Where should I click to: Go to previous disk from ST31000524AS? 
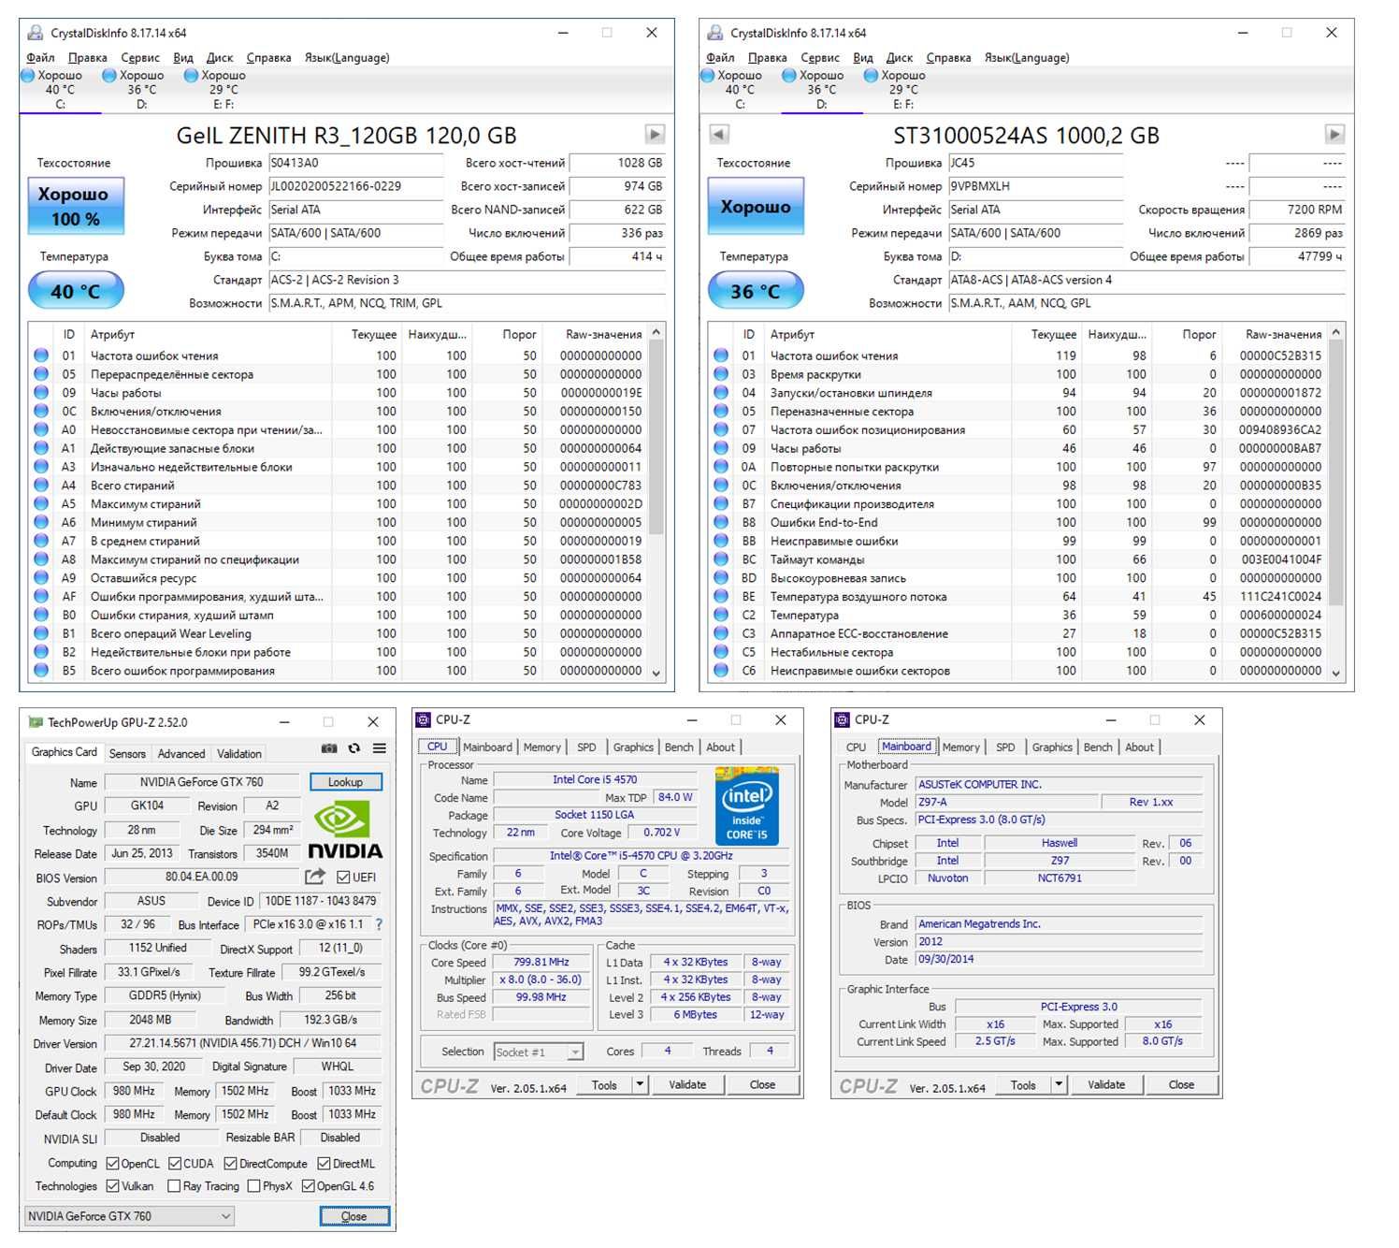coord(718,134)
